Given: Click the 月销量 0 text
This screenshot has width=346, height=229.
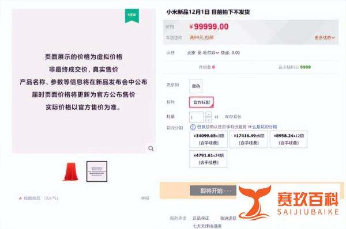Looking at the screenshot, I should click(x=206, y=67).
